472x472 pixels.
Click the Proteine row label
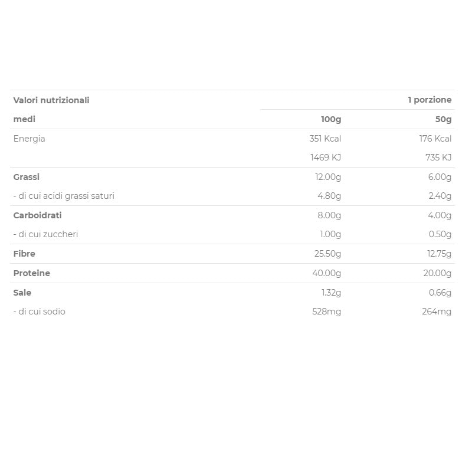32,273
